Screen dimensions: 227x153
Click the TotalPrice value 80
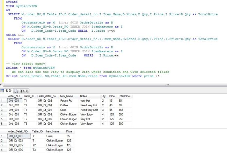[124, 105]
